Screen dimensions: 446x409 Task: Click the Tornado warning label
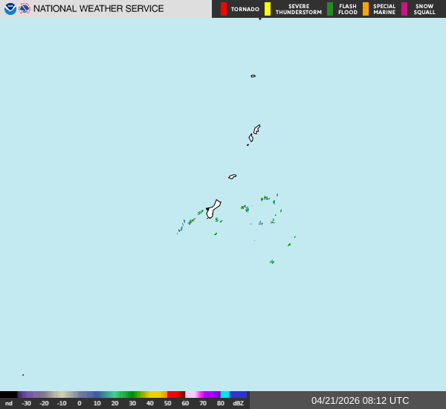(245, 10)
